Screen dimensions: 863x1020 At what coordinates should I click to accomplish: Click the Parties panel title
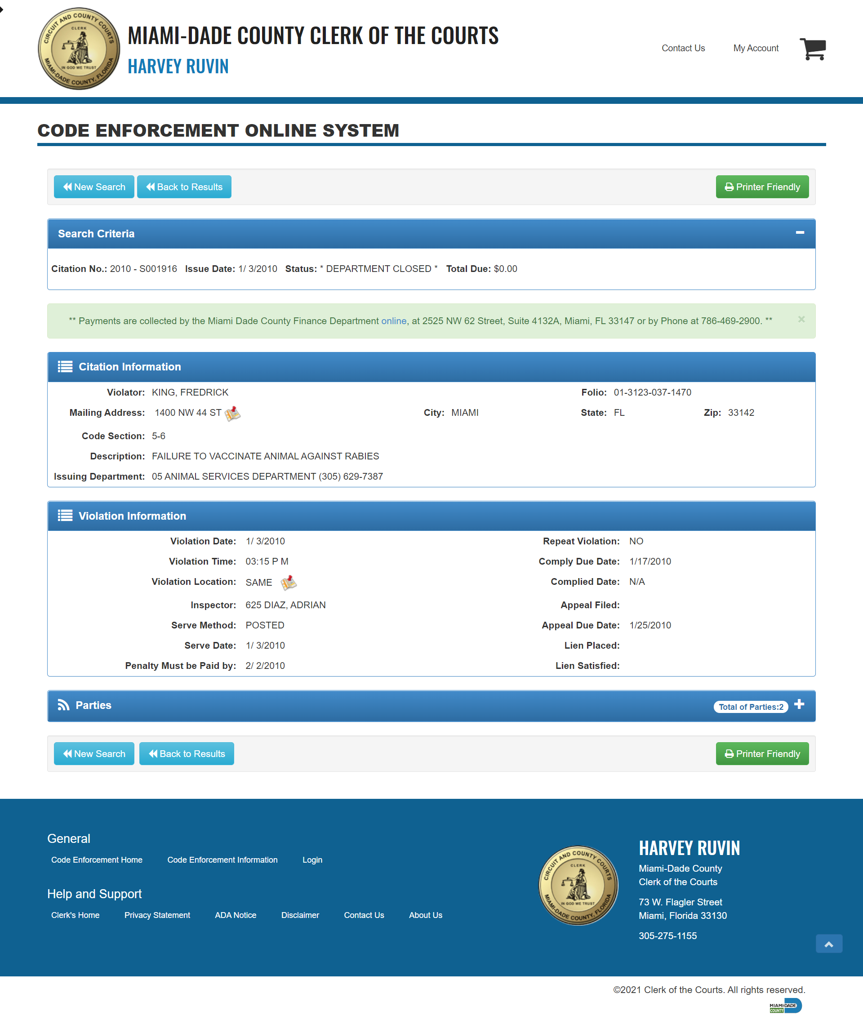(x=93, y=705)
